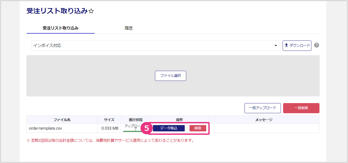Click the サイズ column header
The height and width of the screenshot is (163, 348).
109,120
